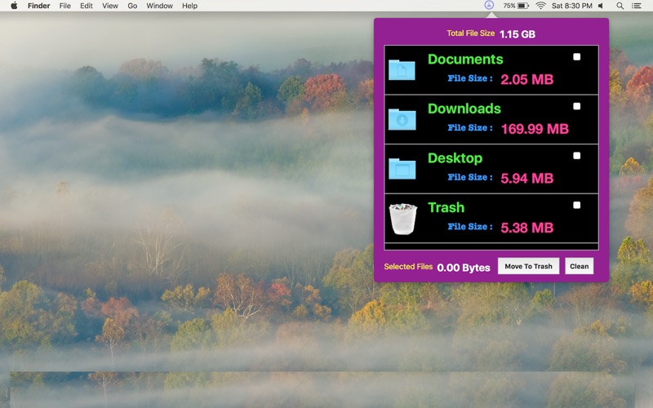The image size is (653, 408).
Task: Click the date and time display
Action: [572, 6]
